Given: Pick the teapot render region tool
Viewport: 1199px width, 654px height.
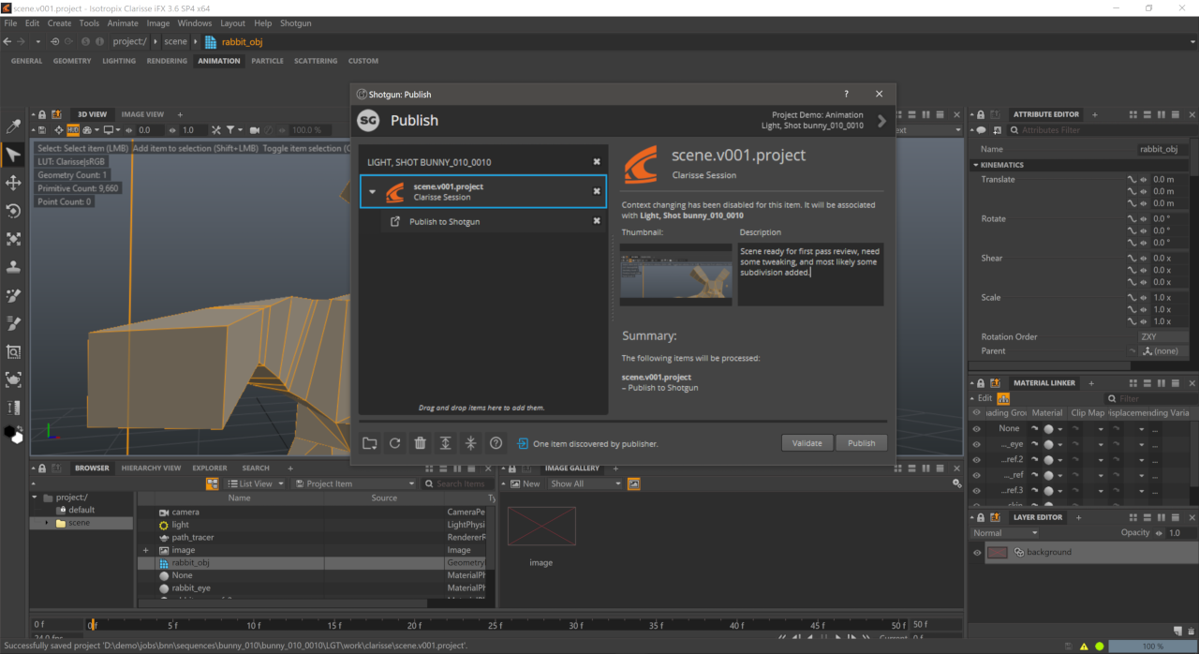Looking at the screenshot, I should tap(13, 379).
